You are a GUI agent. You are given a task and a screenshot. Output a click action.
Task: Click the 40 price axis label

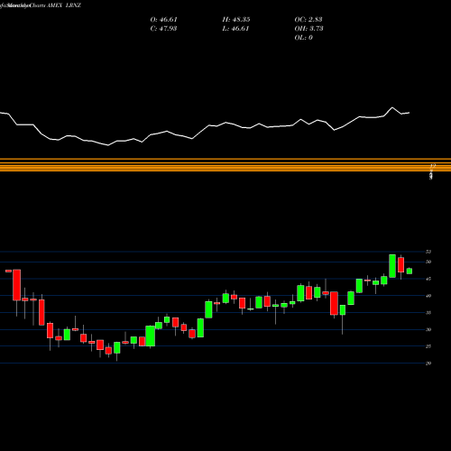(x=428, y=296)
